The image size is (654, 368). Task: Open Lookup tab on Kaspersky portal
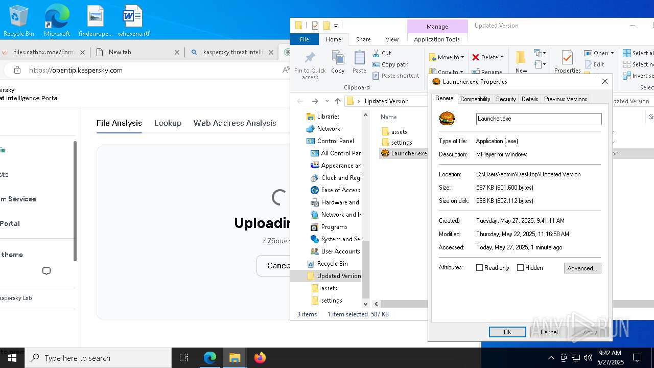click(168, 123)
